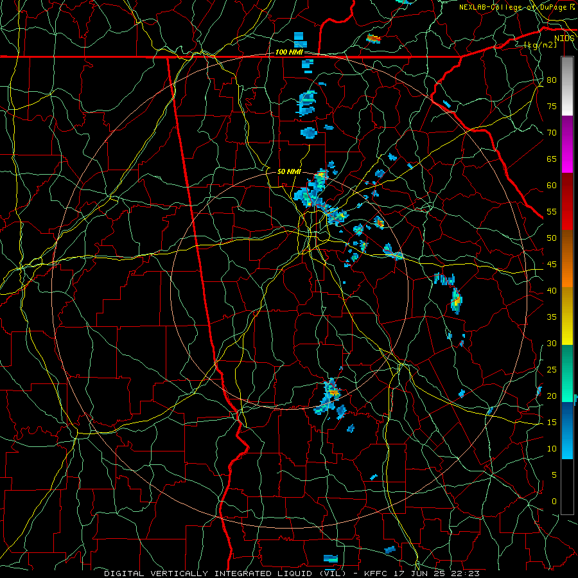Click the NIDS label above the scale

(x=565, y=39)
